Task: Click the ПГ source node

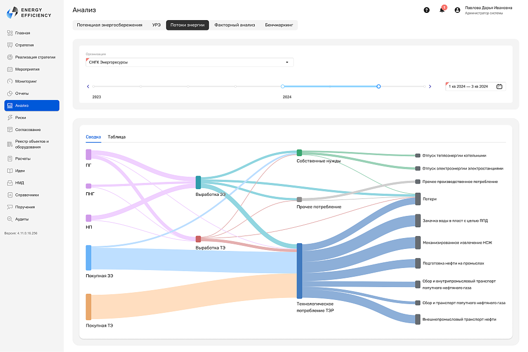Action: (x=89, y=155)
